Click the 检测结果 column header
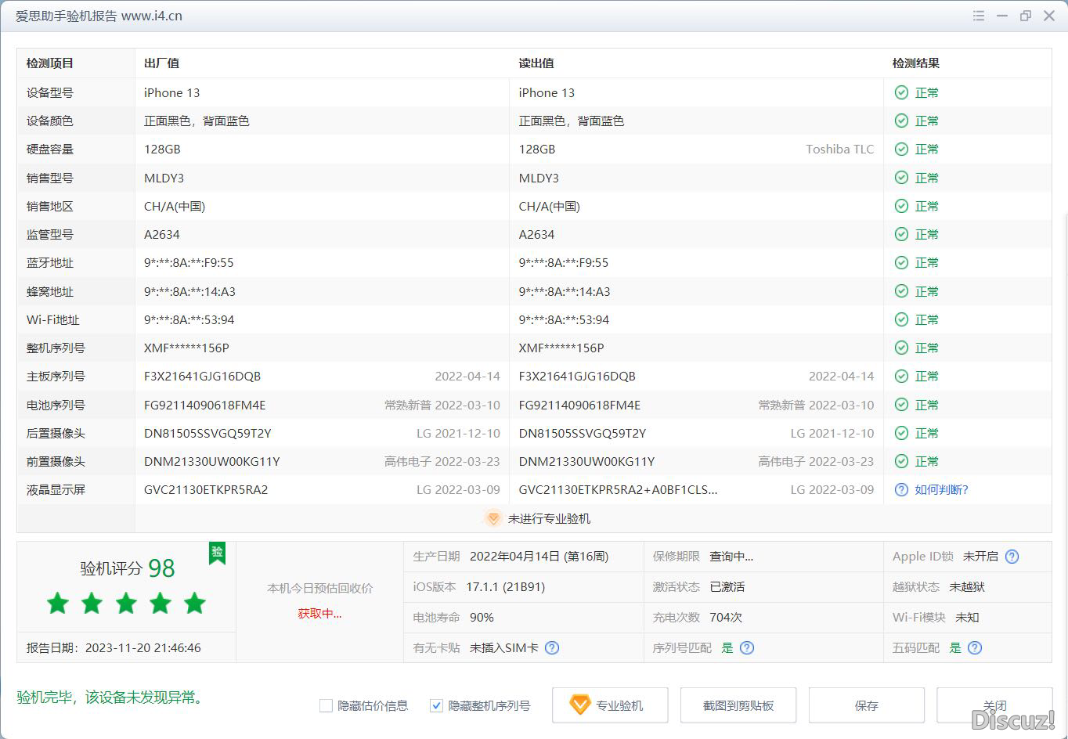The width and height of the screenshot is (1068, 739). pos(916,63)
